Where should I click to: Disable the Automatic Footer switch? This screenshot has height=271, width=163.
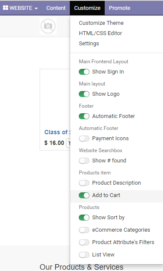(84, 116)
